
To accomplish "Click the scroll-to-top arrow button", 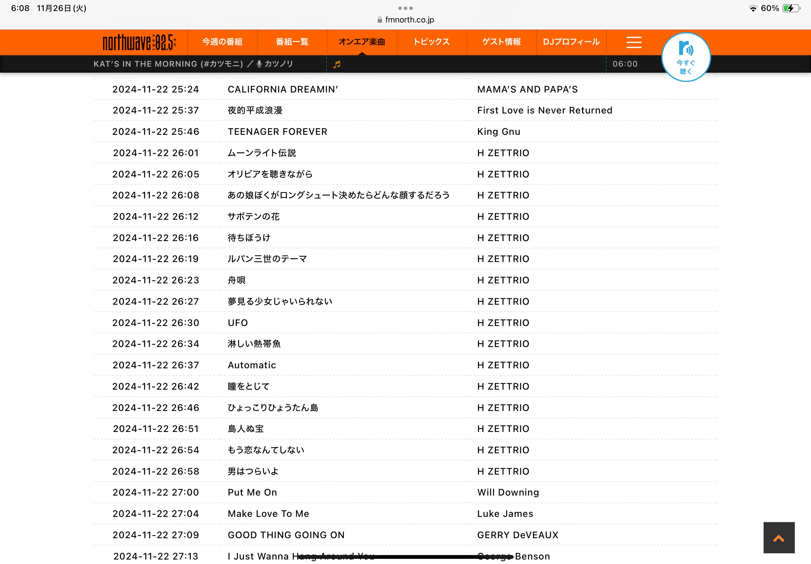I will [778, 538].
